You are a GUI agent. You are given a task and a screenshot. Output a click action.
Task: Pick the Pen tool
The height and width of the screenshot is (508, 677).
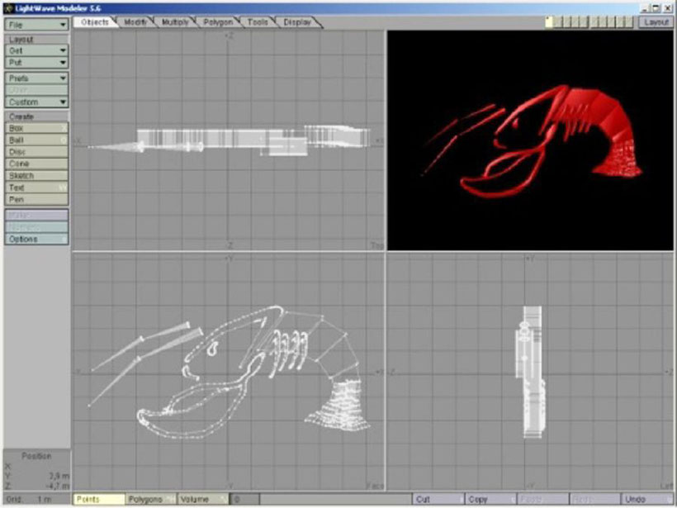[36, 200]
